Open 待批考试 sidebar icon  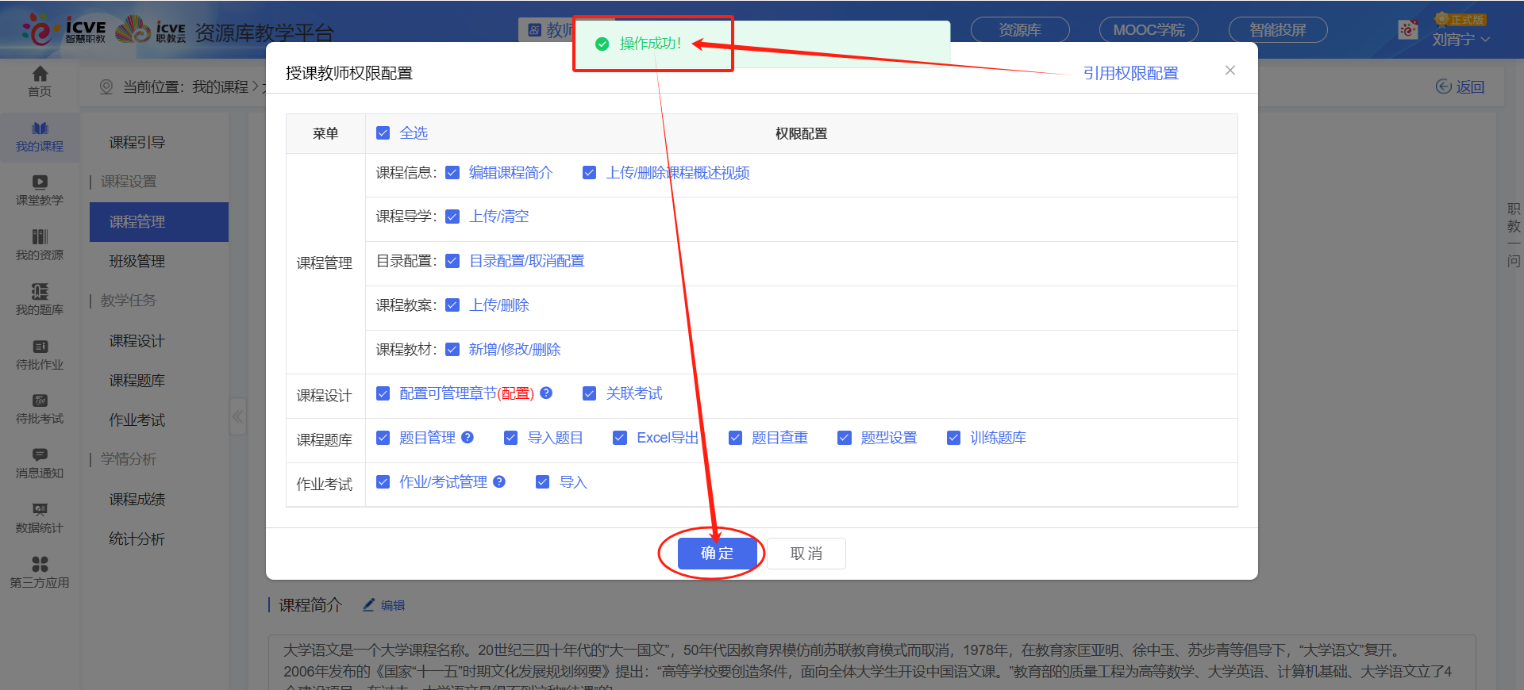click(x=40, y=401)
